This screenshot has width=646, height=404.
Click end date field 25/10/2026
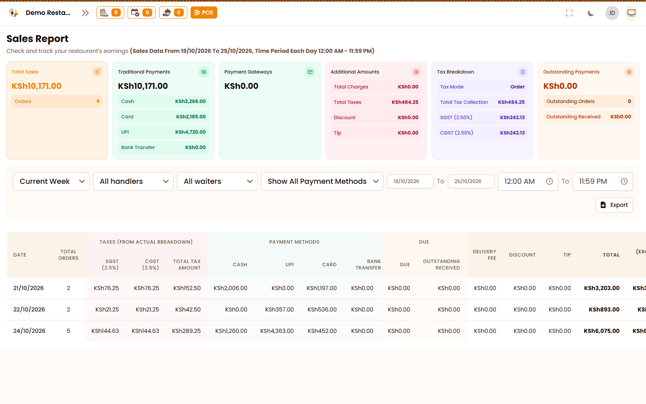471,181
